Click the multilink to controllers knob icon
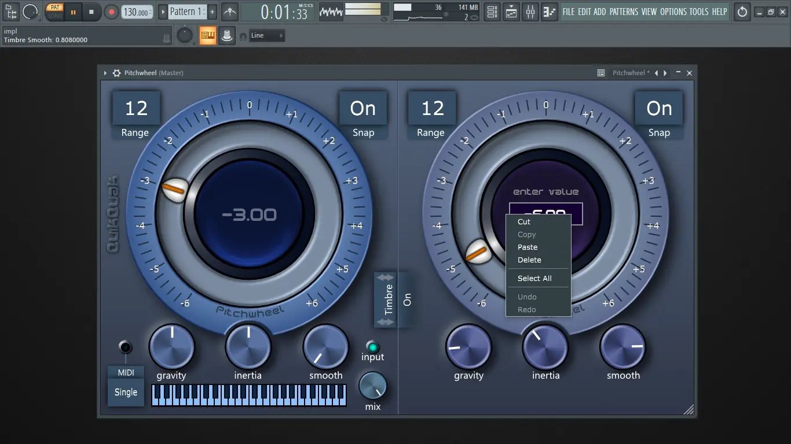791x444 pixels. (x=228, y=36)
